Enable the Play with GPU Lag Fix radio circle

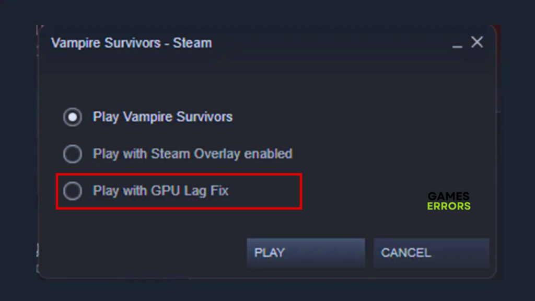[x=72, y=191]
